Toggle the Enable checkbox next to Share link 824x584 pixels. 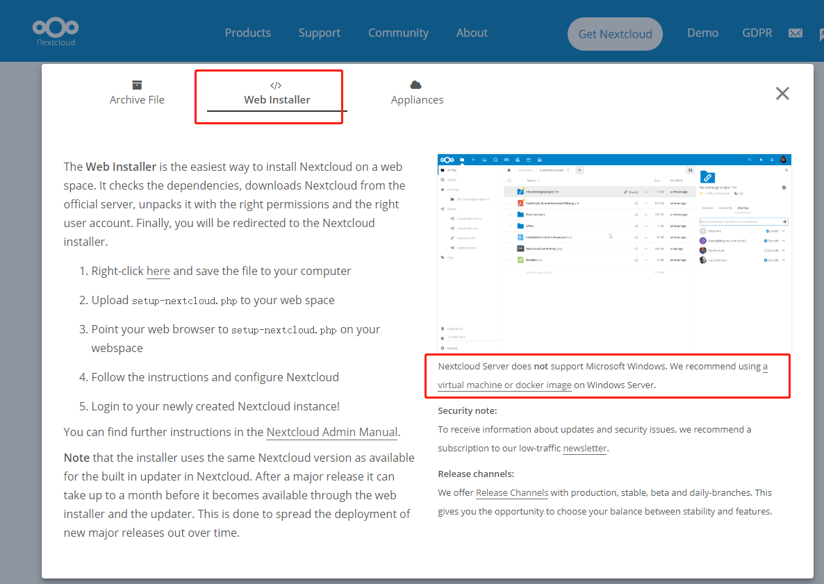[768, 231]
